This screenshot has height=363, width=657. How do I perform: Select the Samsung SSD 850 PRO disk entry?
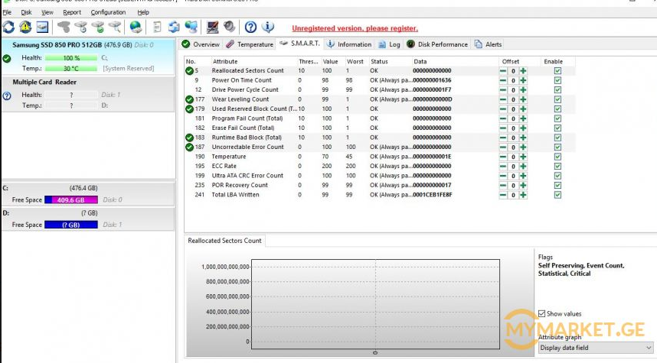tap(88, 57)
